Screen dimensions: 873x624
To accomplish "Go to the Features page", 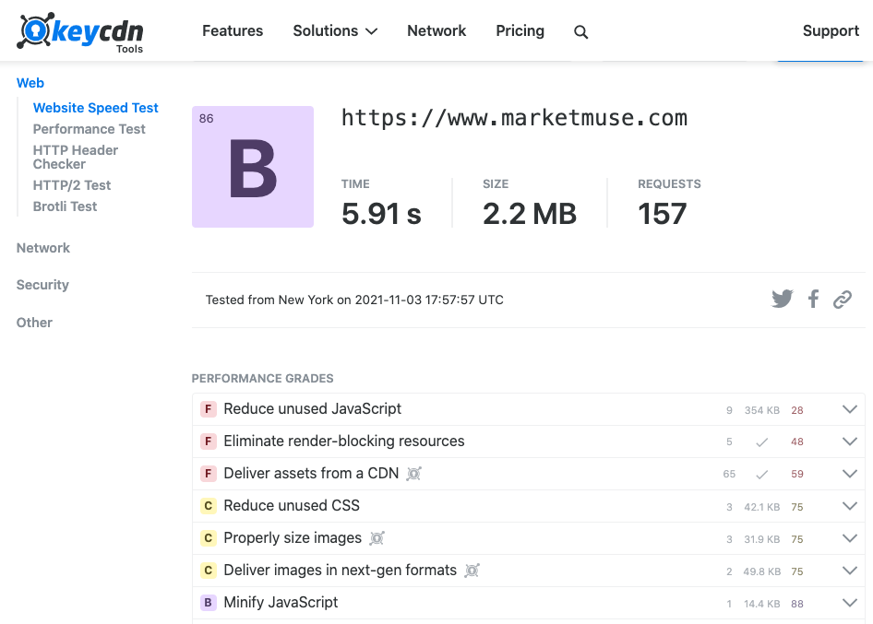I will pyautogui.click(x=233, y=31).
